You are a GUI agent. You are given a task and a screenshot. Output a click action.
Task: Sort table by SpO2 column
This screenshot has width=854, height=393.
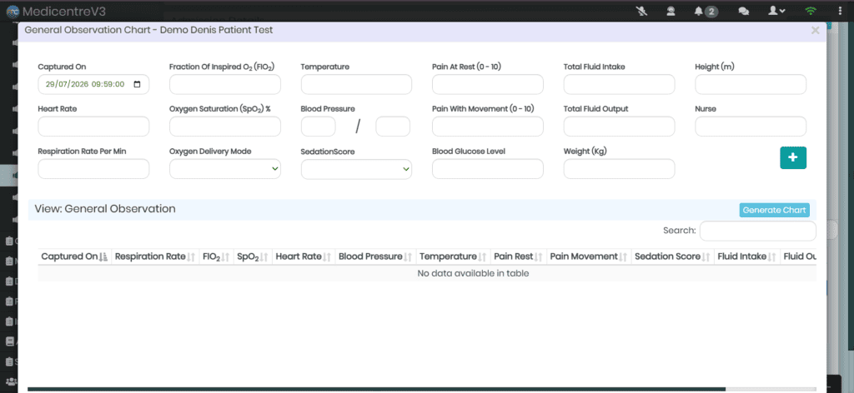coord(252,256)
